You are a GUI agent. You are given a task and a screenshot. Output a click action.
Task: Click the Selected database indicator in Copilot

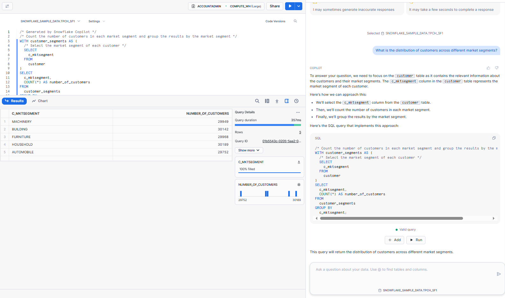(405, 33)
